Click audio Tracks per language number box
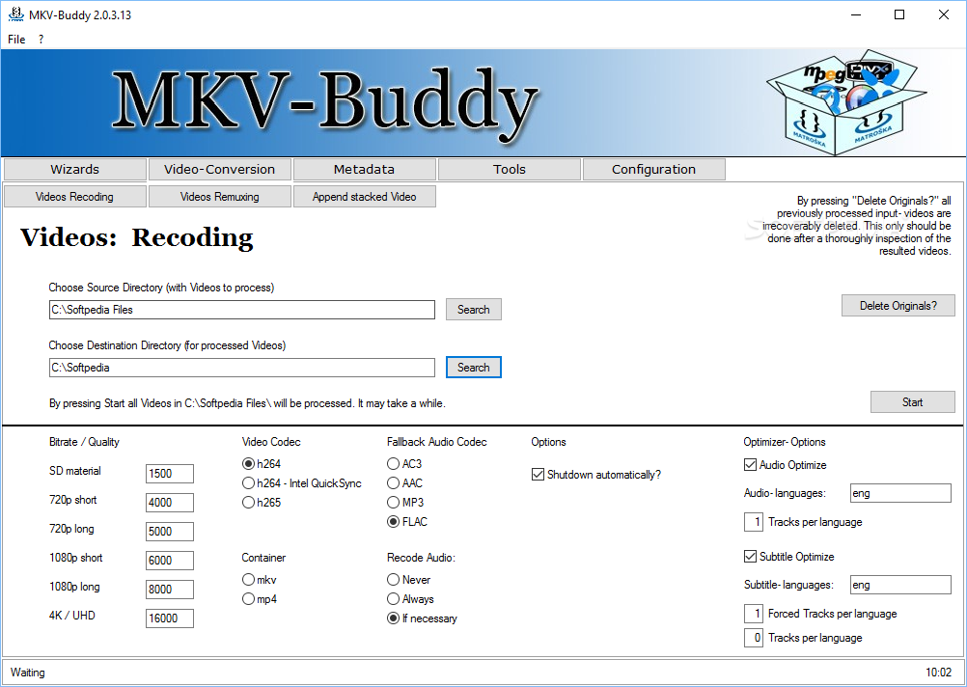967x687 pixels. (754, 522)
